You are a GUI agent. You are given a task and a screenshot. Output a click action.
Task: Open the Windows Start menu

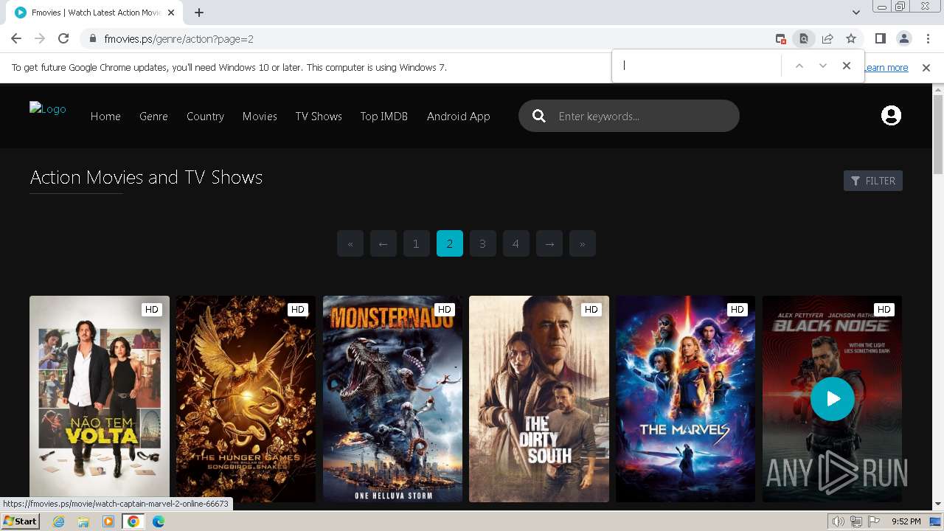point(20,521)
